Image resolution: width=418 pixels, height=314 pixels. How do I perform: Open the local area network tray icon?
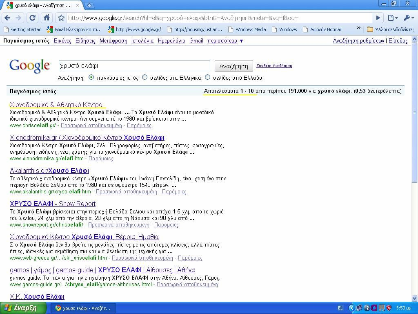382,308
